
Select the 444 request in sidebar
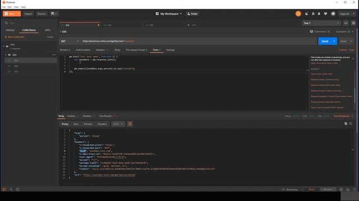pos(31,66)
